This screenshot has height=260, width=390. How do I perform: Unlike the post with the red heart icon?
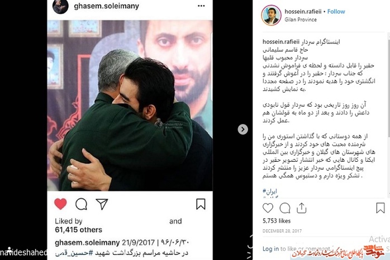point(60,204)
